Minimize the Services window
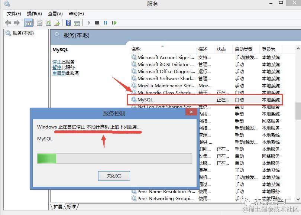 [x=271, y=3]
